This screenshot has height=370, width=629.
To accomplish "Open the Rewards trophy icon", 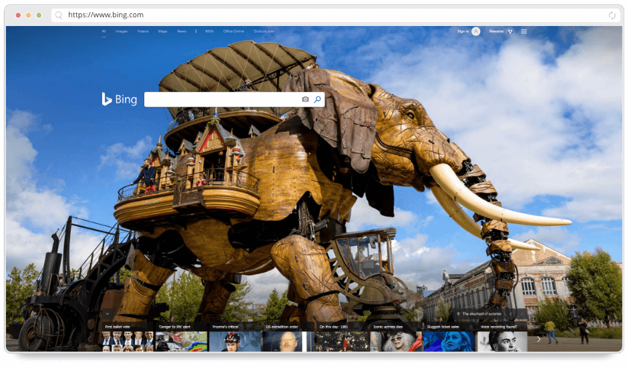I will tap(509, 31).
